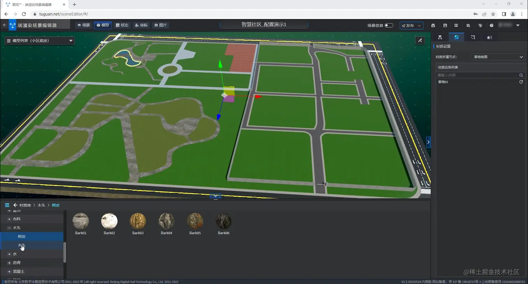The height and width of the screenshot is (284, 528).
Task: Select the 木头 child tree item
Action: pos(32,245)
